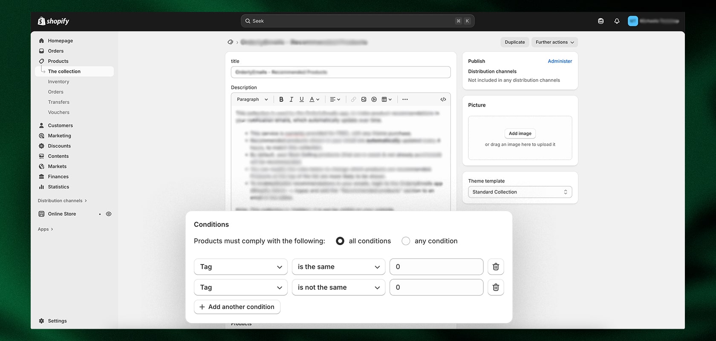Open the store icon in top bar

(601, 21)
